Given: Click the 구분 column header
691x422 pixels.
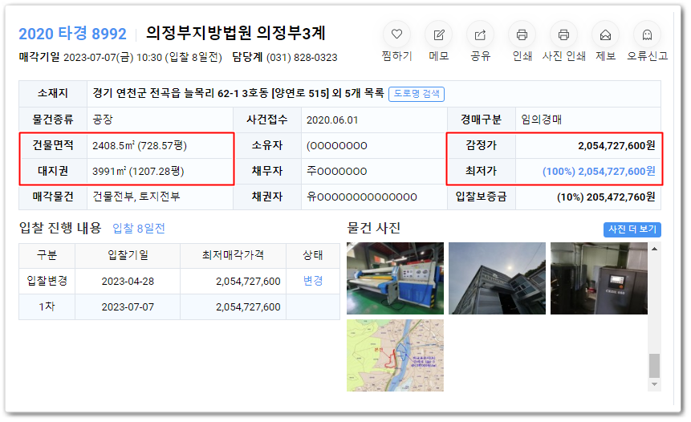Looking at the screenshot, I should click(x=47, y=255).
